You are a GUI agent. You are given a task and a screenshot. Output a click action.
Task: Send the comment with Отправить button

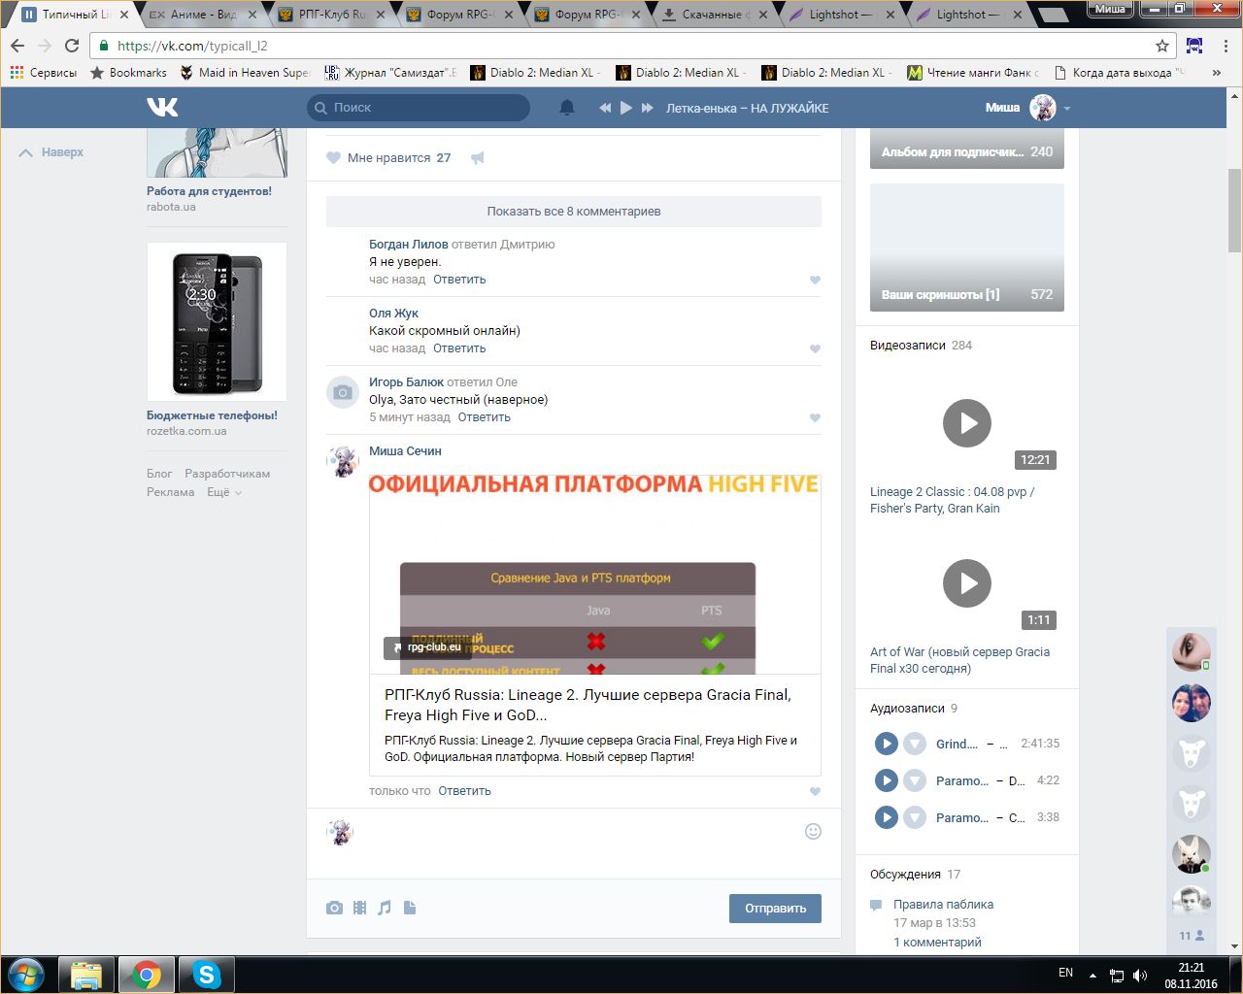[775, 909]
